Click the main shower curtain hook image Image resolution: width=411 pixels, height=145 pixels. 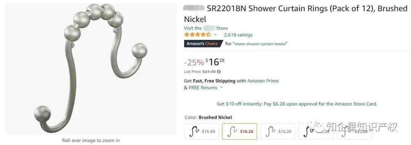pyautogui.click(x=91, y=68)
